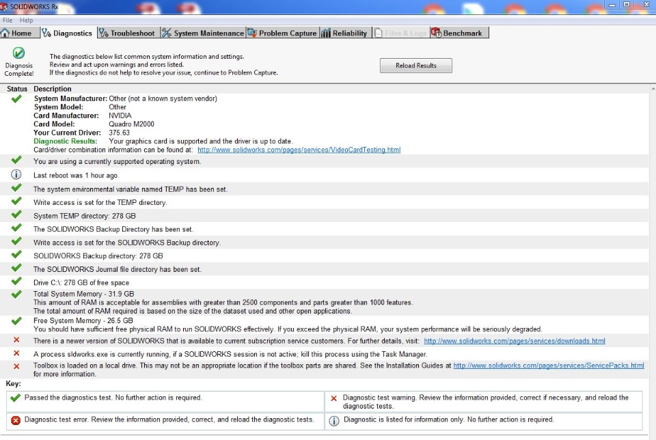This screenshot has height=440, width=656.
Task: Click green check beside Free System Memory
Action: pyautogui.click(x=16, y=321)
